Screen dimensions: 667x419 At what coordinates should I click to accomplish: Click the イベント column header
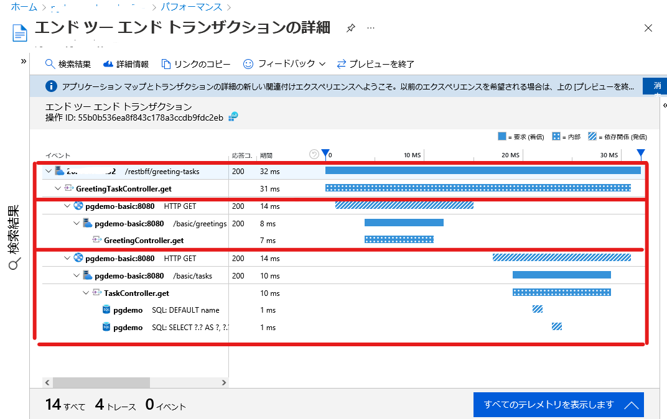click(x=58, y=155)
